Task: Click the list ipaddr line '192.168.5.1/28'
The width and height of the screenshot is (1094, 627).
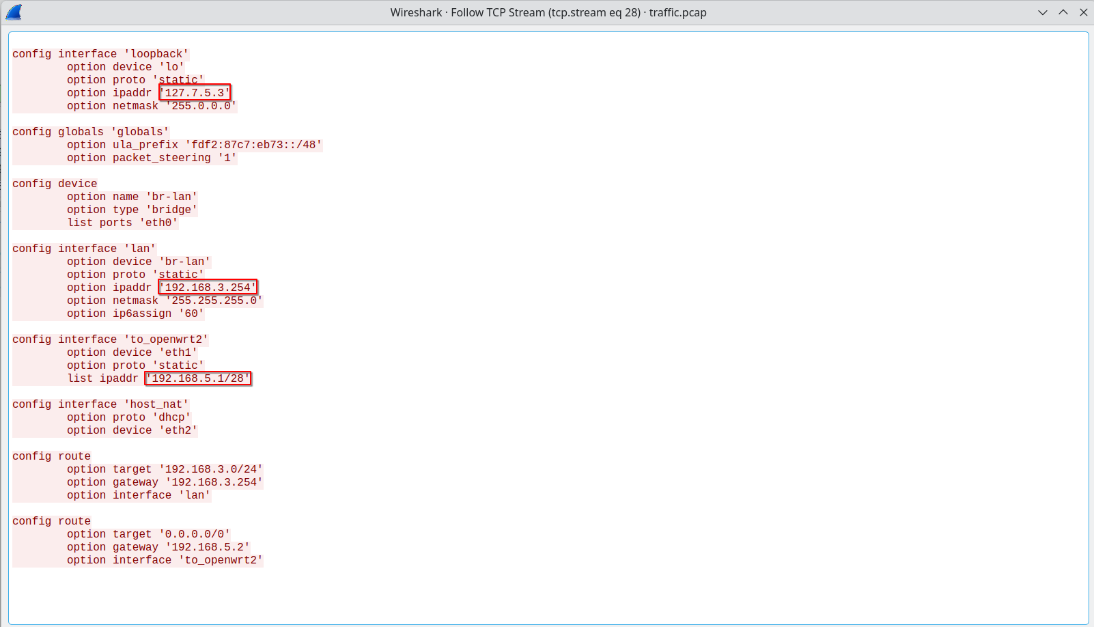Action: [x=159, y=378]
